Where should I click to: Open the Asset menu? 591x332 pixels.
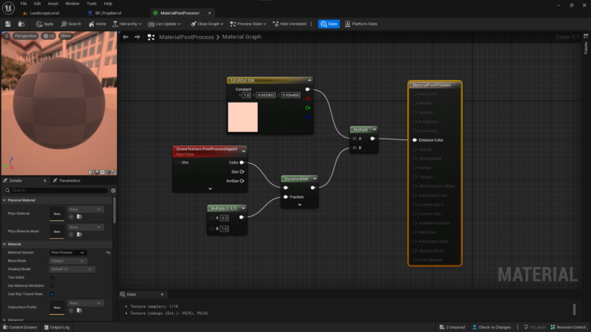point(52,4)
